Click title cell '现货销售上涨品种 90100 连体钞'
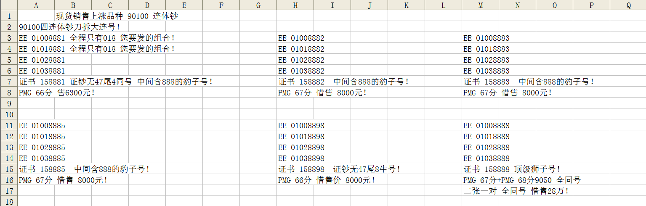Screen dimensions: 646x206 click(x=73, y=16)
